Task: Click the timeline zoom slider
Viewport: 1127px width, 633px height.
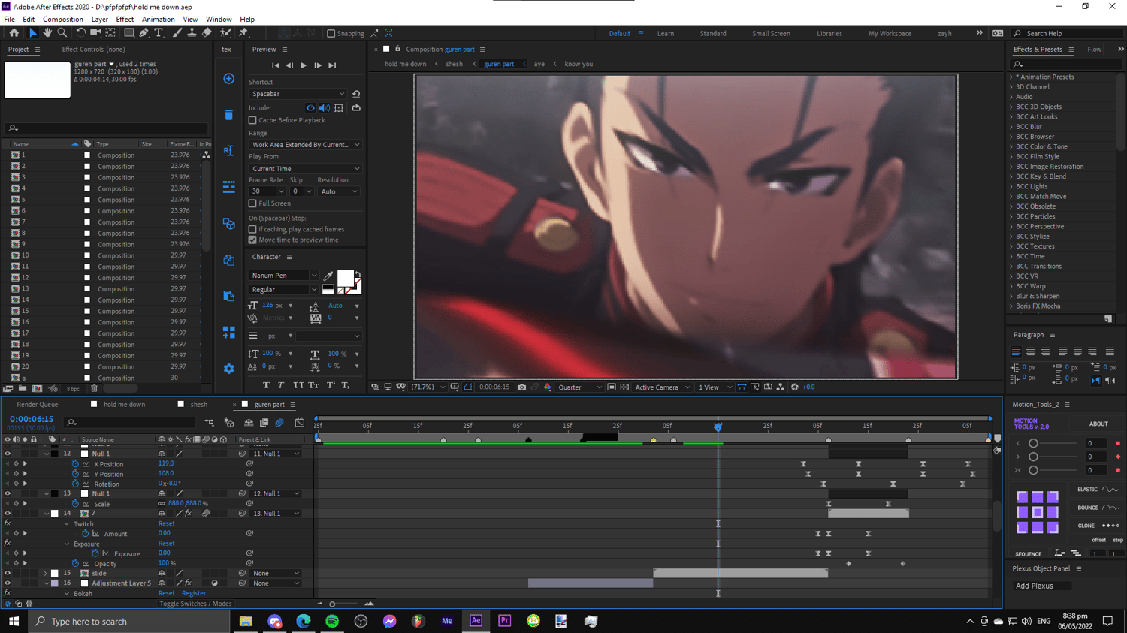Action: 332,604
